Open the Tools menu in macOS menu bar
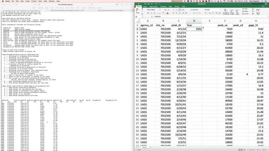269x151 pixels. click(40, 1)
